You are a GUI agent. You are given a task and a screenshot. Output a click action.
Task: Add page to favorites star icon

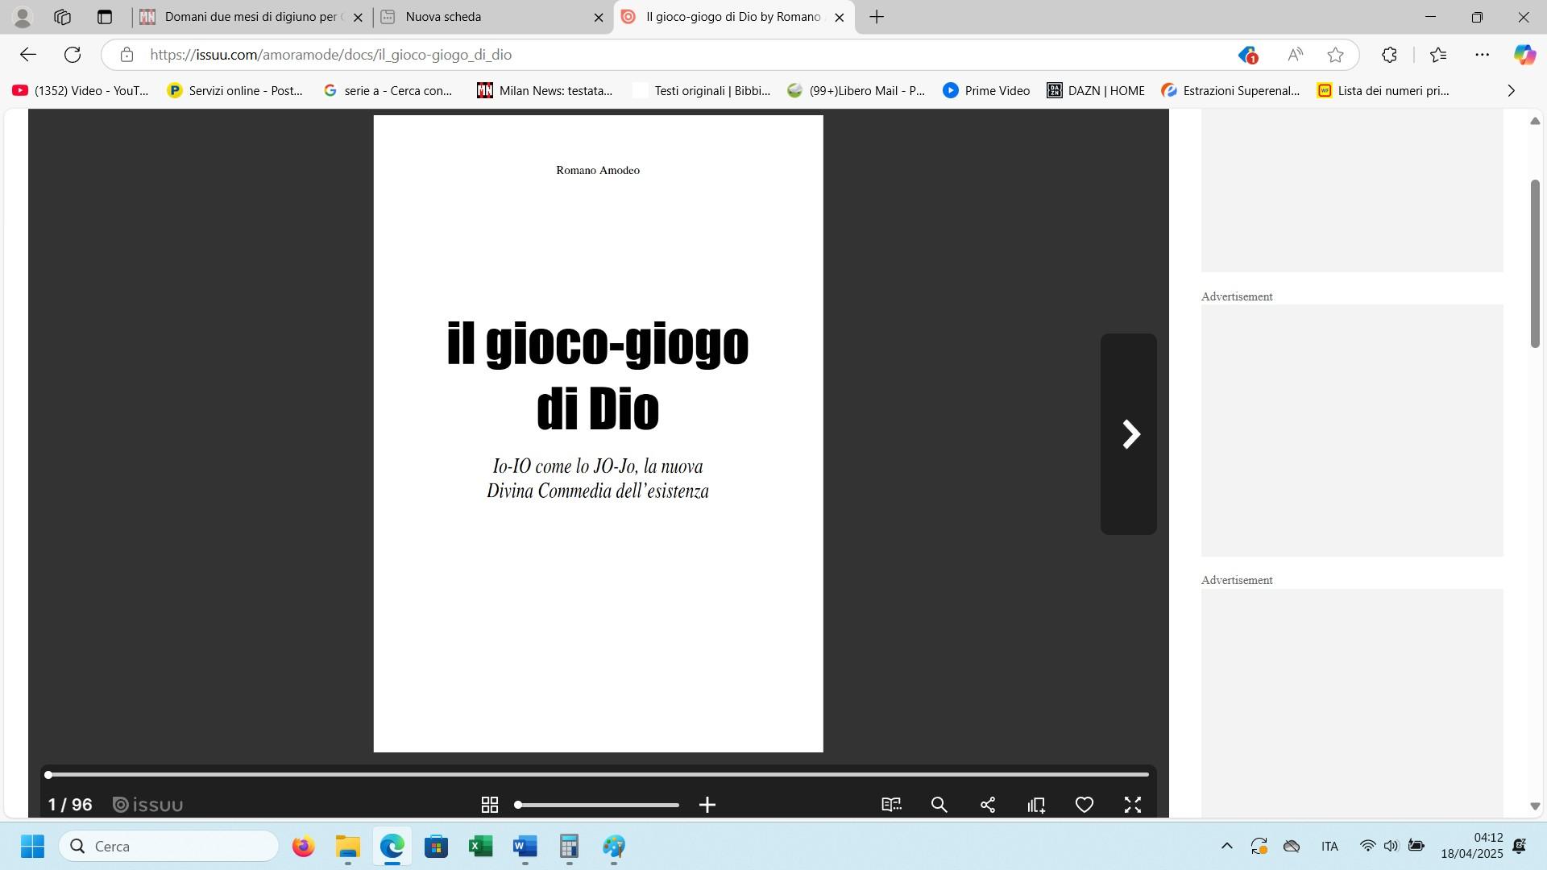pos(1335,55)
